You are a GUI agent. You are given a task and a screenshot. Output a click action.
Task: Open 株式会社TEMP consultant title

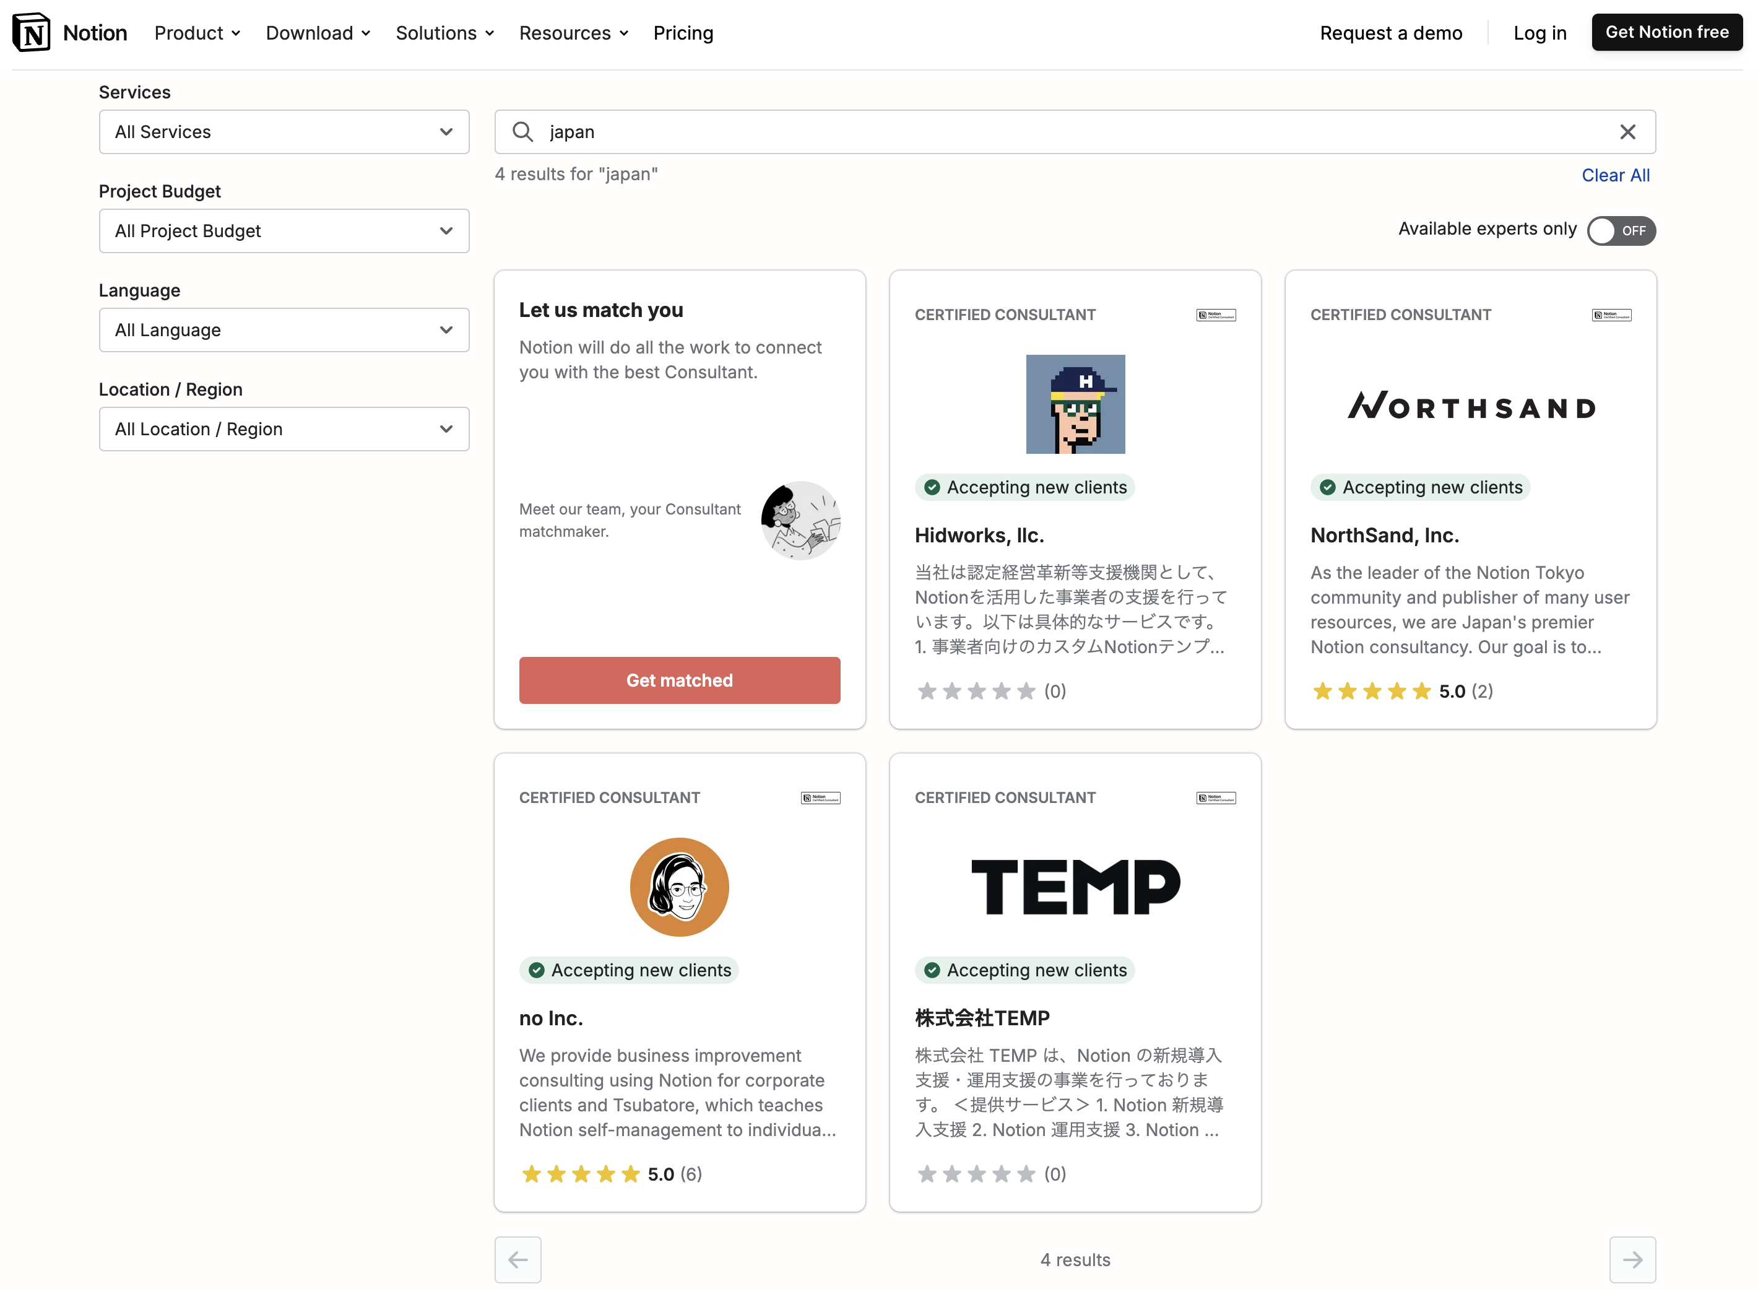(982, 1018)
